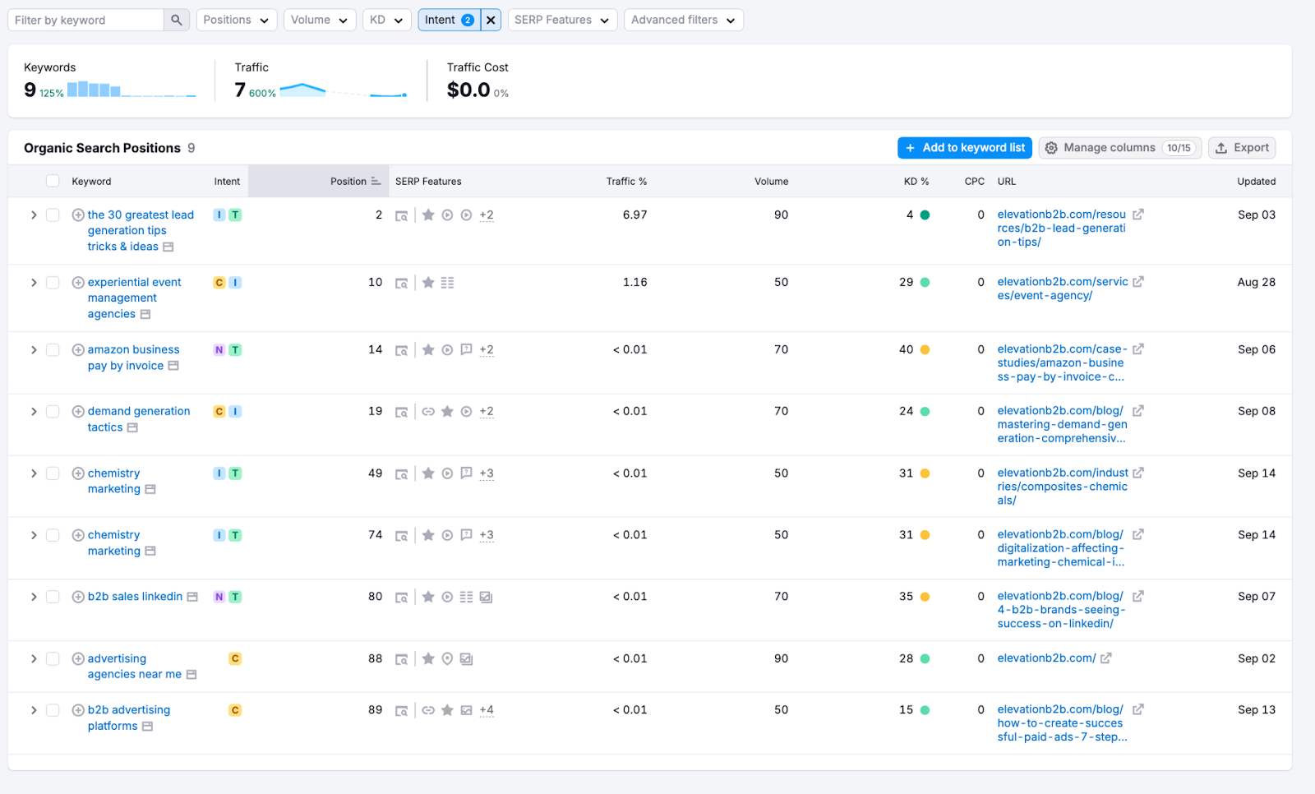
Task: Sort by Updated column header
Action: (x=1256, y=181)
